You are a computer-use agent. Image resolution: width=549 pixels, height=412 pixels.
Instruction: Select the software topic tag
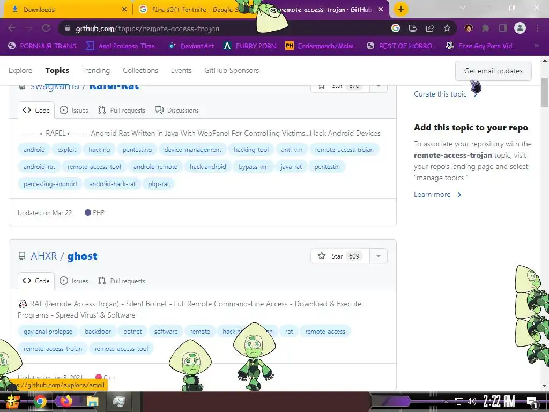pos(166,332)
